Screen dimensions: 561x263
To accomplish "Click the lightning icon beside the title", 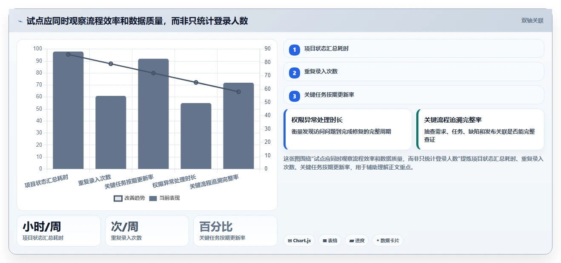I will (20, 21).
